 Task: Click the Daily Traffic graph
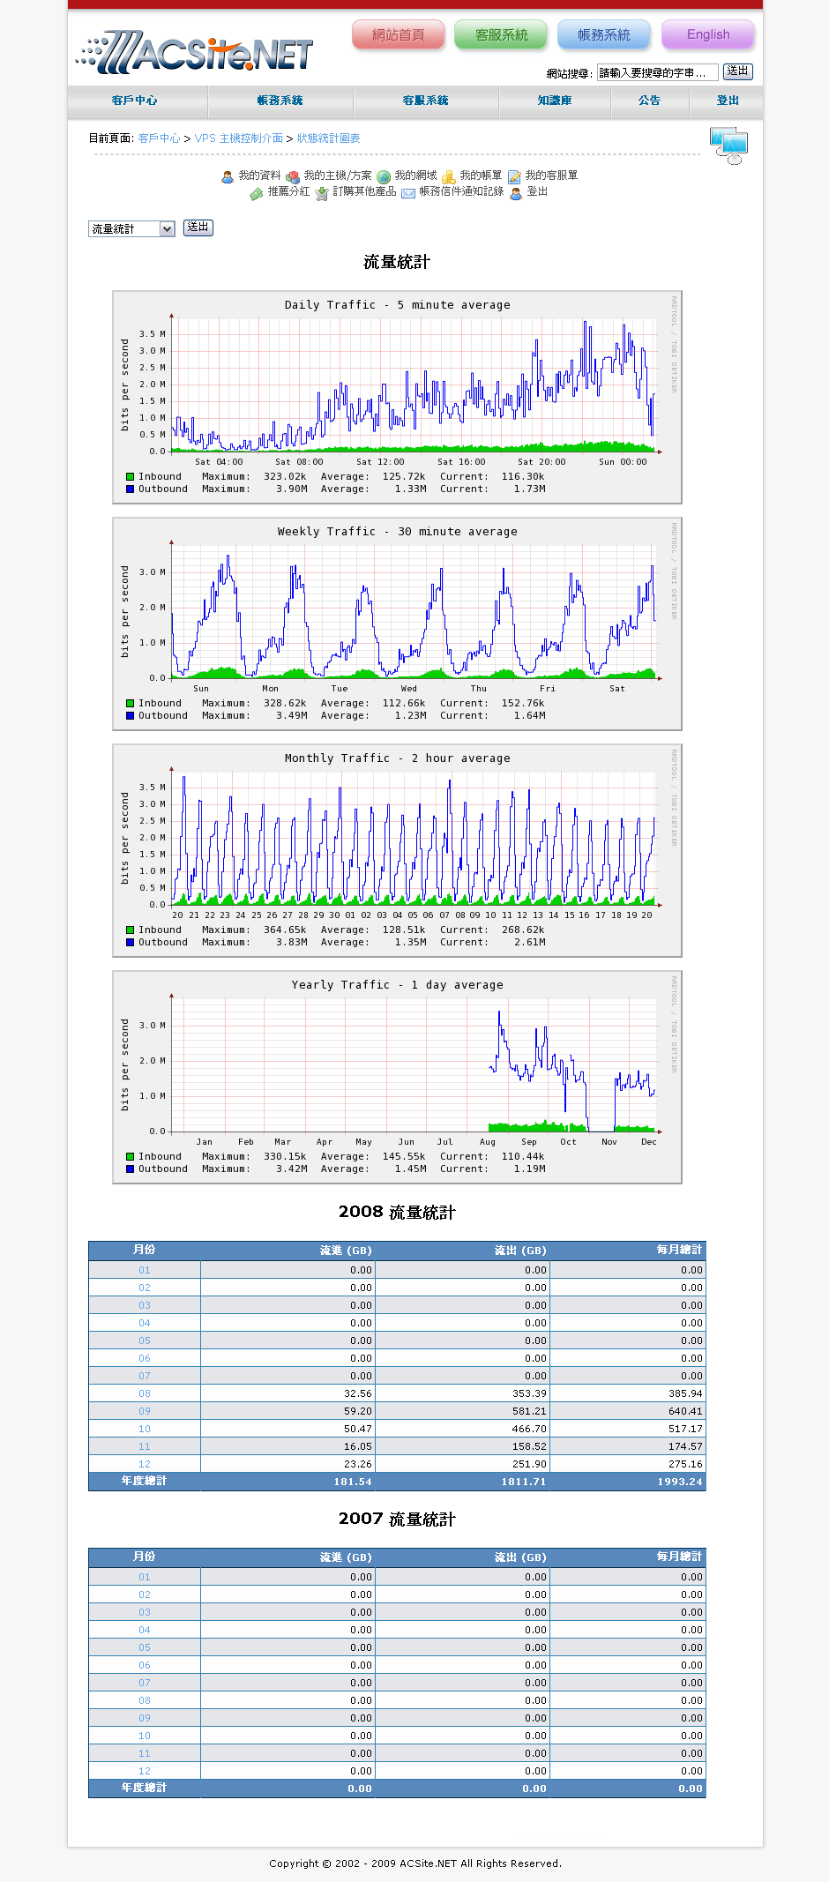pos(397,397)
